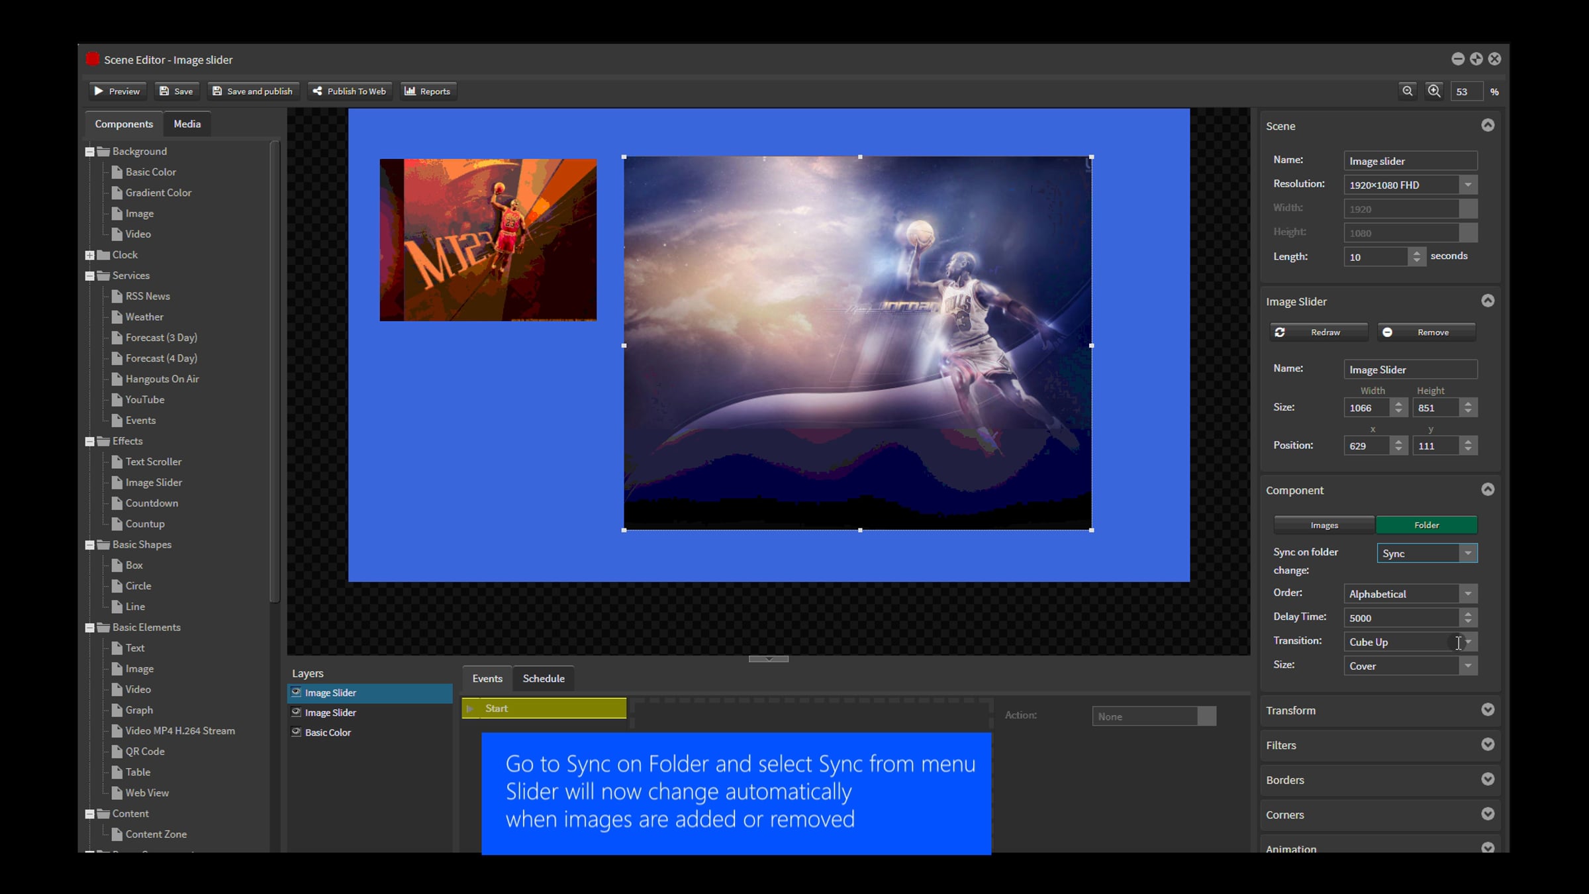1589x894 pixels.
Task: Switch to the Media tab
Action: (x=187, y=124)
